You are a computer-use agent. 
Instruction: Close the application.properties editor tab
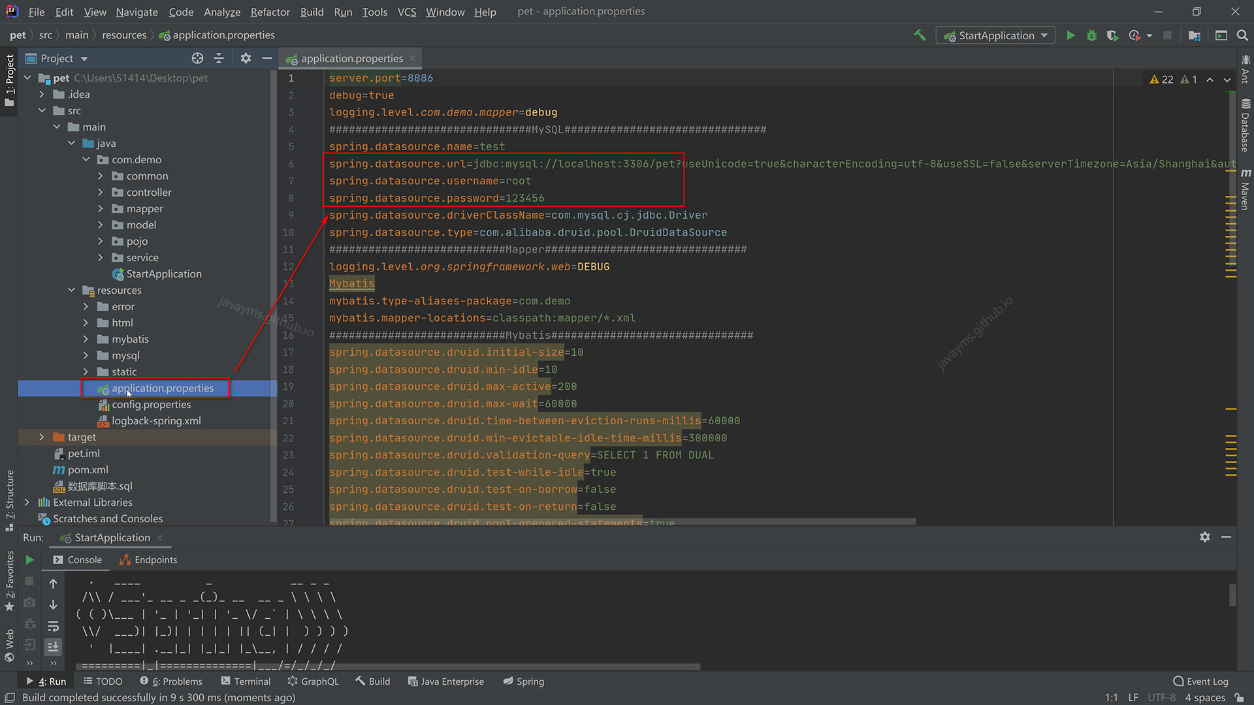(412, 58)
